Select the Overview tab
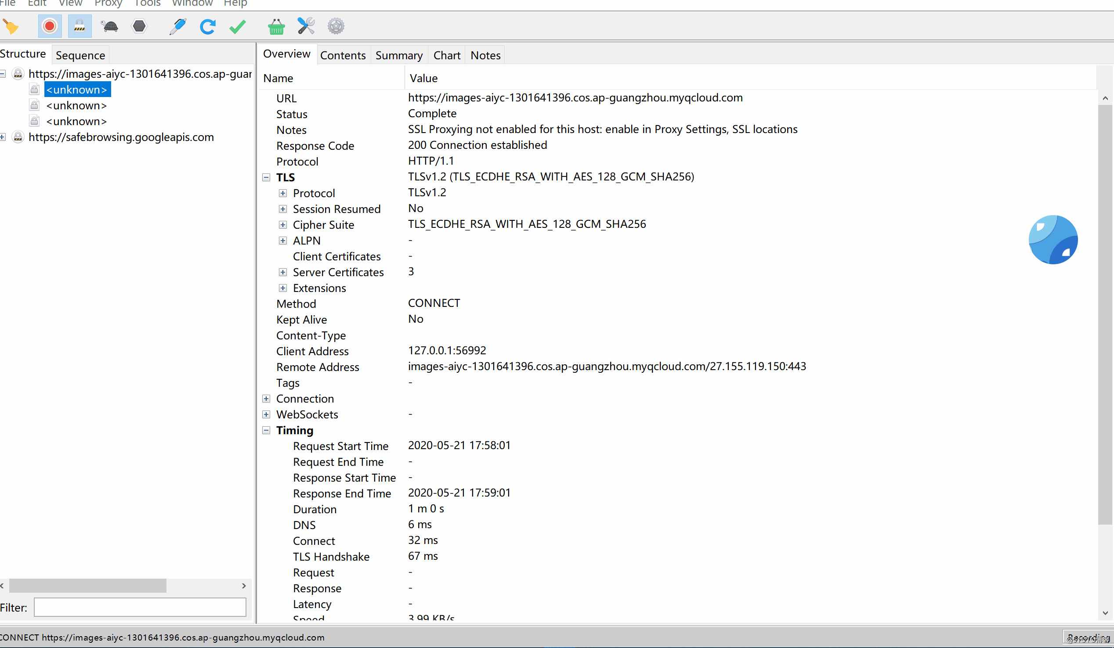This screenshot has width=1114, height=648. [x=286, y=54]
